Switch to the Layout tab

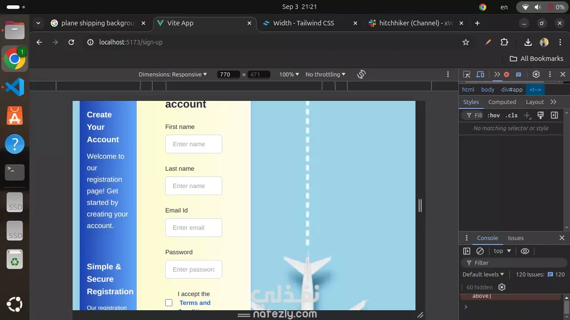pos(535,102)
